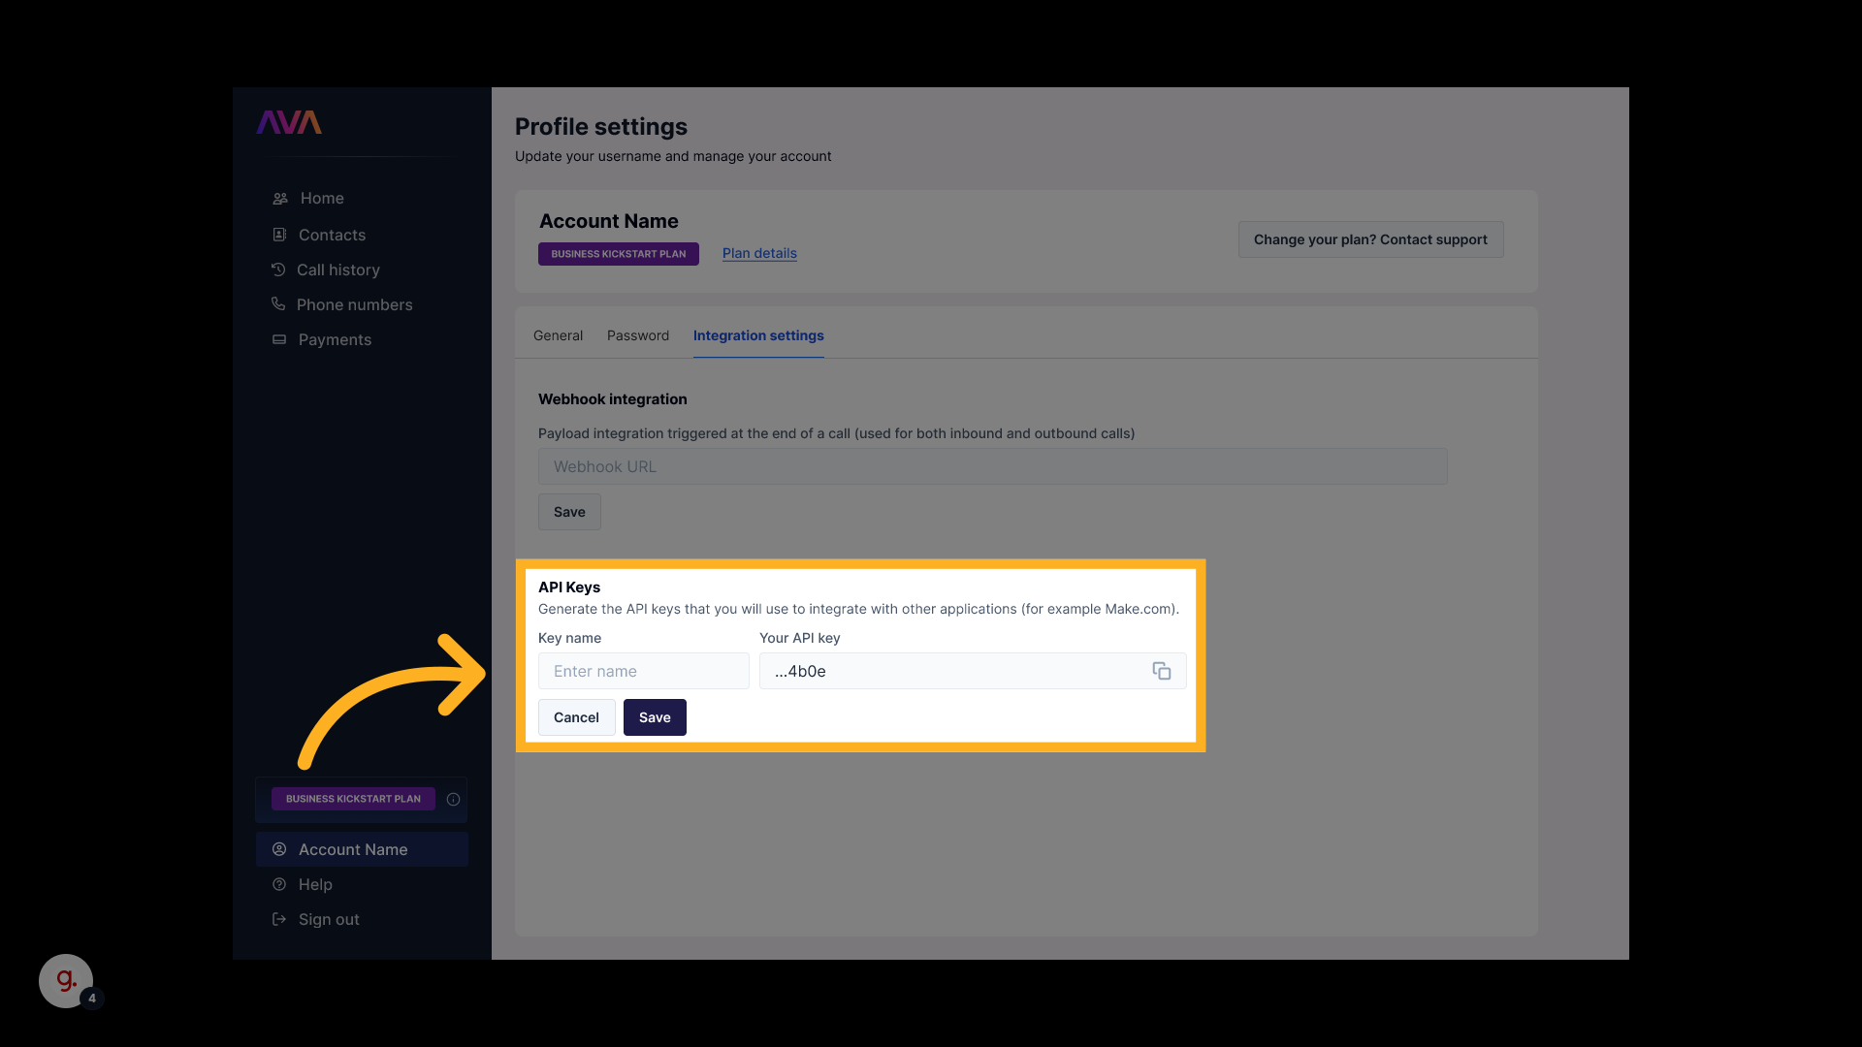Viewport: 1862px width, 1047px height.
Task: Open Call history in the sidebar
Action: pyautogui.click(x=337, y=270)
